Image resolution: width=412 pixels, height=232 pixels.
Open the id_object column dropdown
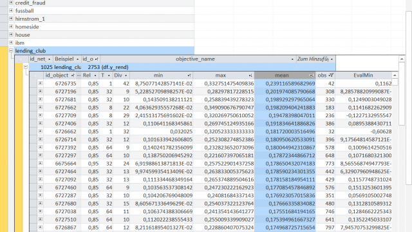point(73,75)
